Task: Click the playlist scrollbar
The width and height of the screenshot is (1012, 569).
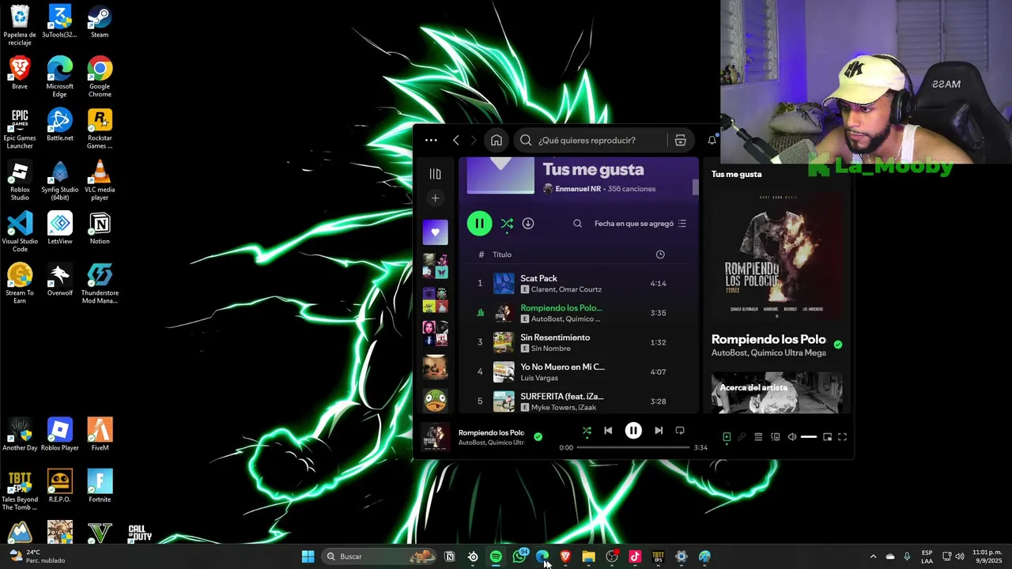Action: tap(696, 187)
